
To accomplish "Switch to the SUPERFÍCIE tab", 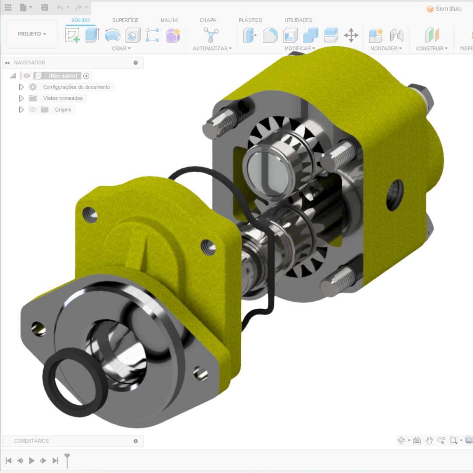I will [x=125, y=20].
